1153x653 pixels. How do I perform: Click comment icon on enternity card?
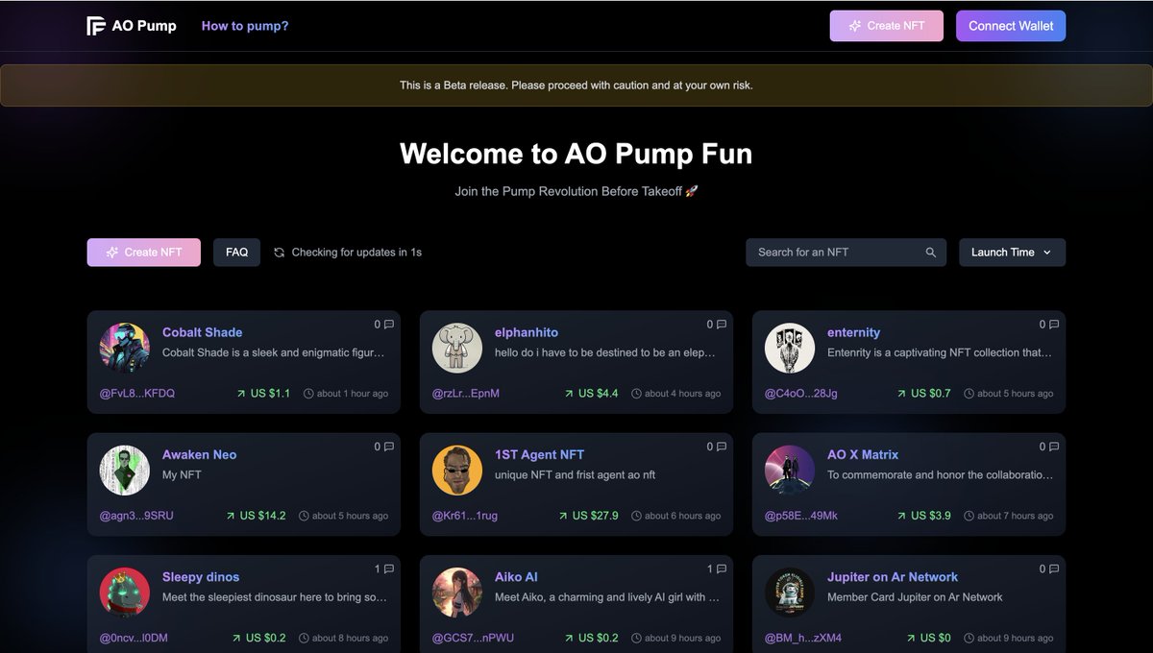[x=1054, y=325]
